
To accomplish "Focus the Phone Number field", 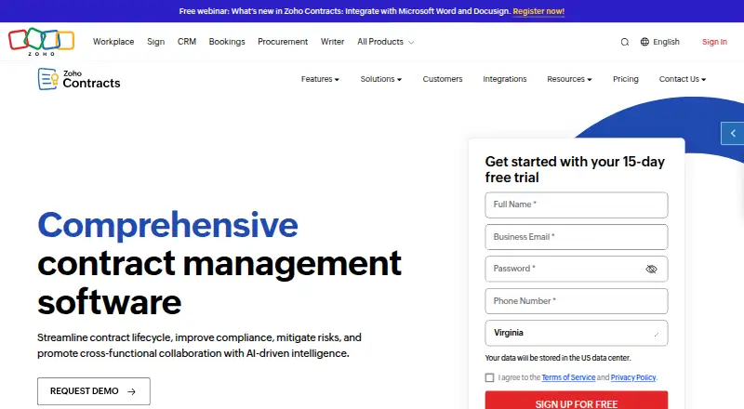I will pyautogui.click(x=577, y=301).
